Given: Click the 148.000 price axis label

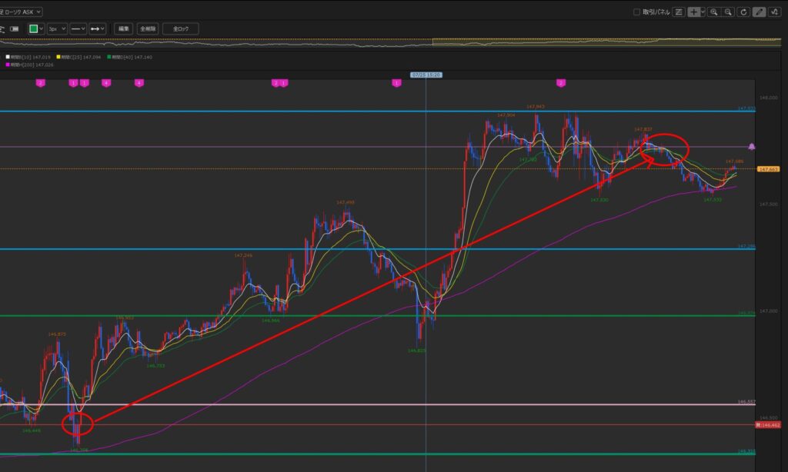Looking at the screenshot, I should pos(769,98).
